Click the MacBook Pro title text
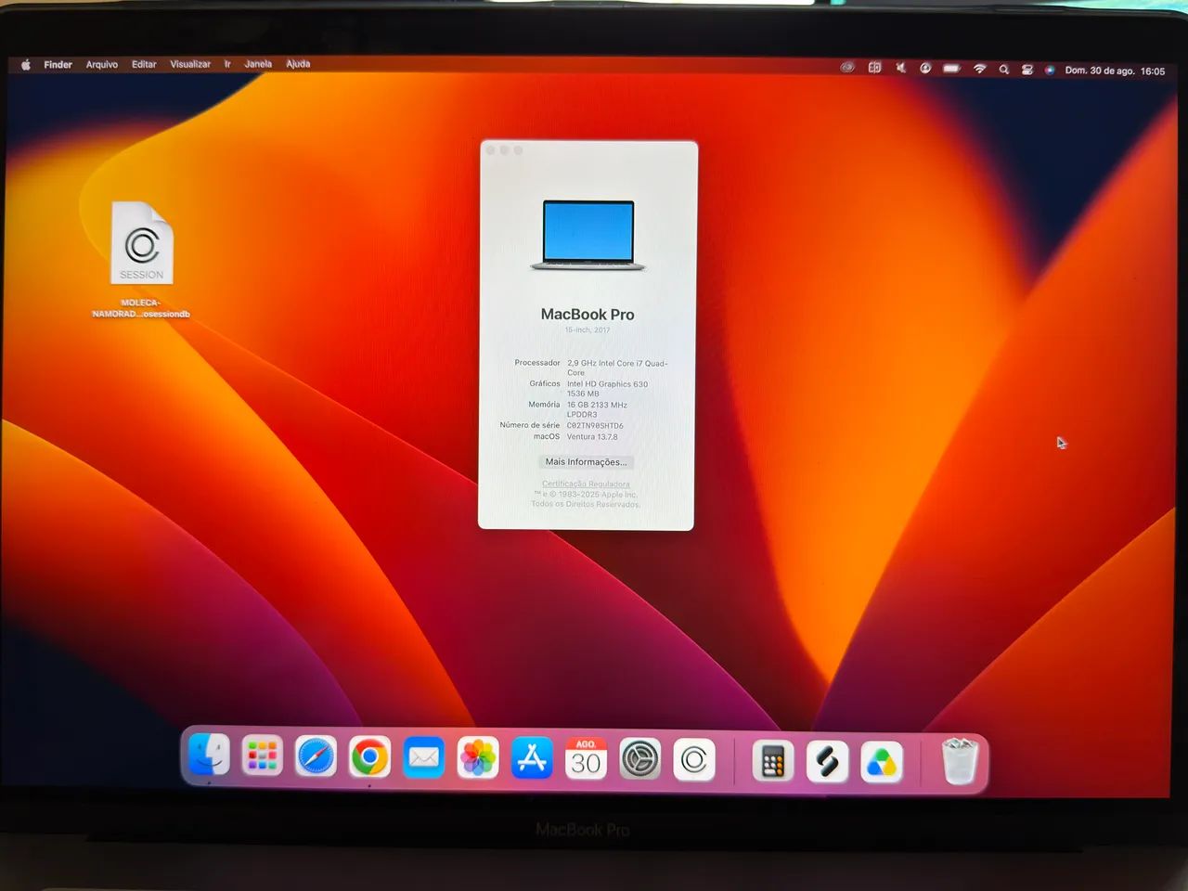 tap(588, 315)
